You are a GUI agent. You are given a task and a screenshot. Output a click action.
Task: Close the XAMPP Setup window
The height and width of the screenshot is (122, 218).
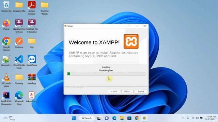click(x=144, y=26)
